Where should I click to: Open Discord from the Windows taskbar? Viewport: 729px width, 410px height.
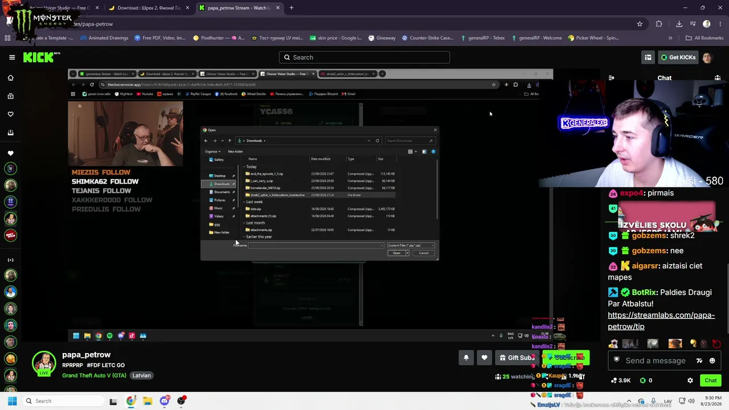click(165, 401)
